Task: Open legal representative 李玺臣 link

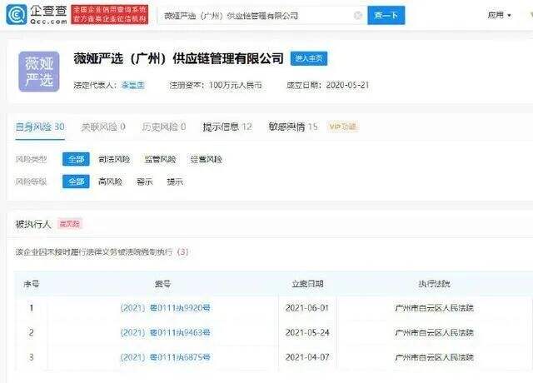Action: 133,85
